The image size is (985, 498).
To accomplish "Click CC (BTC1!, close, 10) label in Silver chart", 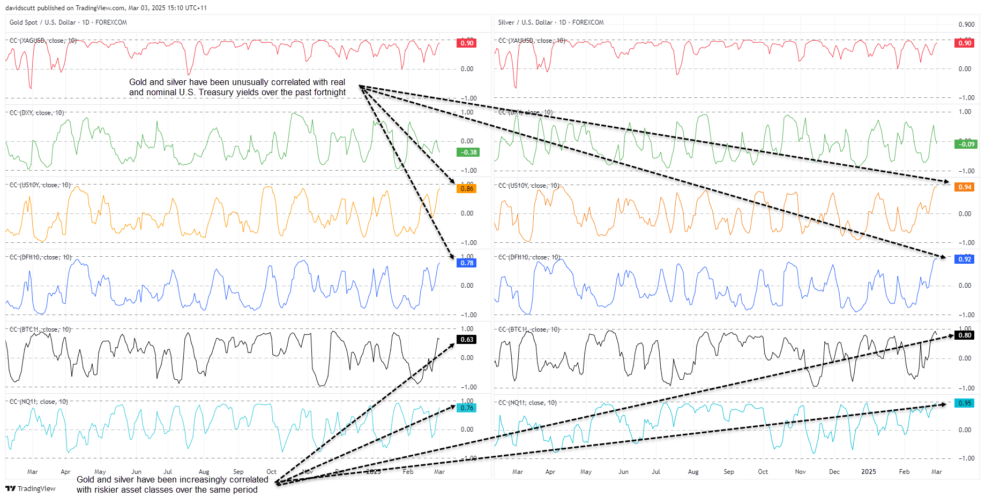I will [x=528, y=330].
